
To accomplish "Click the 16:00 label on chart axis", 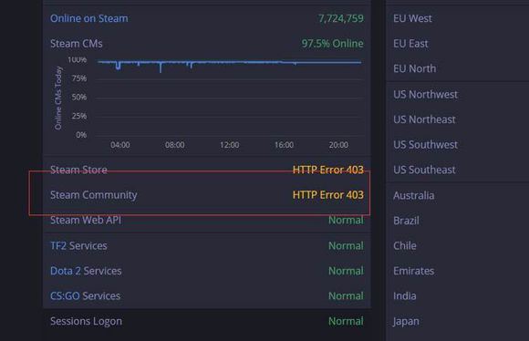I will click(284, 145).
